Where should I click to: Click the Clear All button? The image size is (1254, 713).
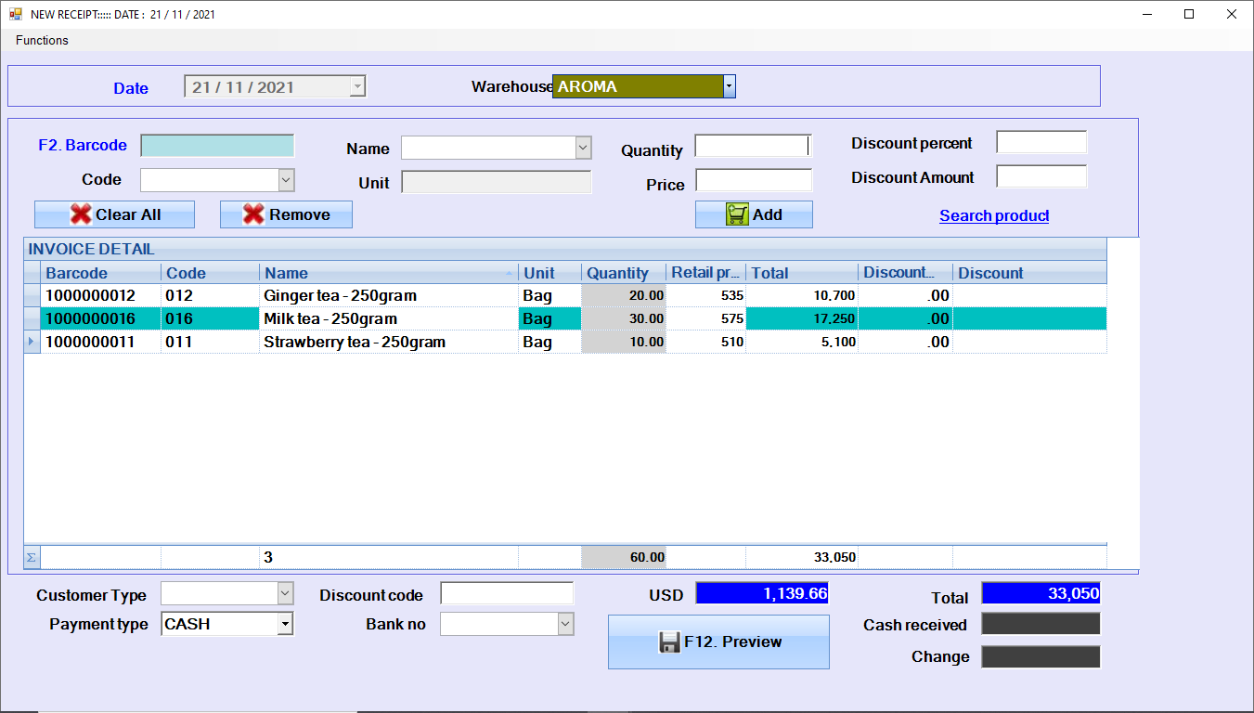114,214
